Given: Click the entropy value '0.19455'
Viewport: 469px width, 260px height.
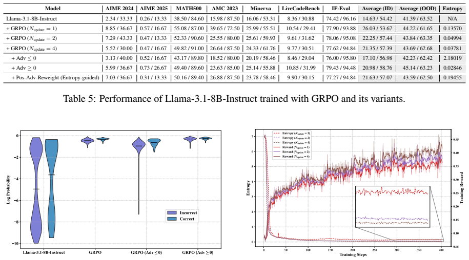Looking at the screenshot, I should tap(452, 78).
